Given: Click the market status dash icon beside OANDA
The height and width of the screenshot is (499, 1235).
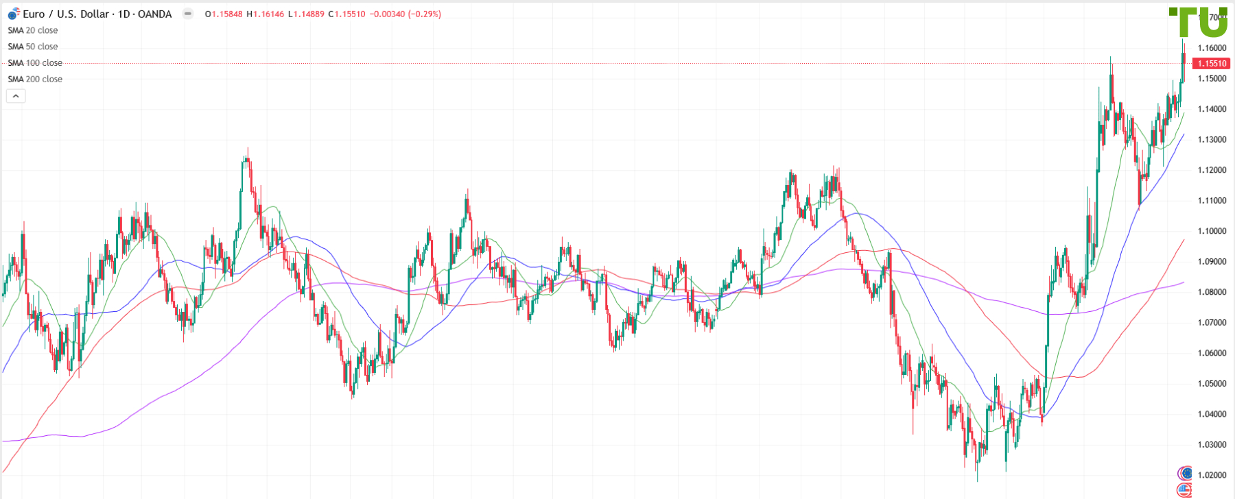Looking at the screenshot, I should [x=188, y=14].
